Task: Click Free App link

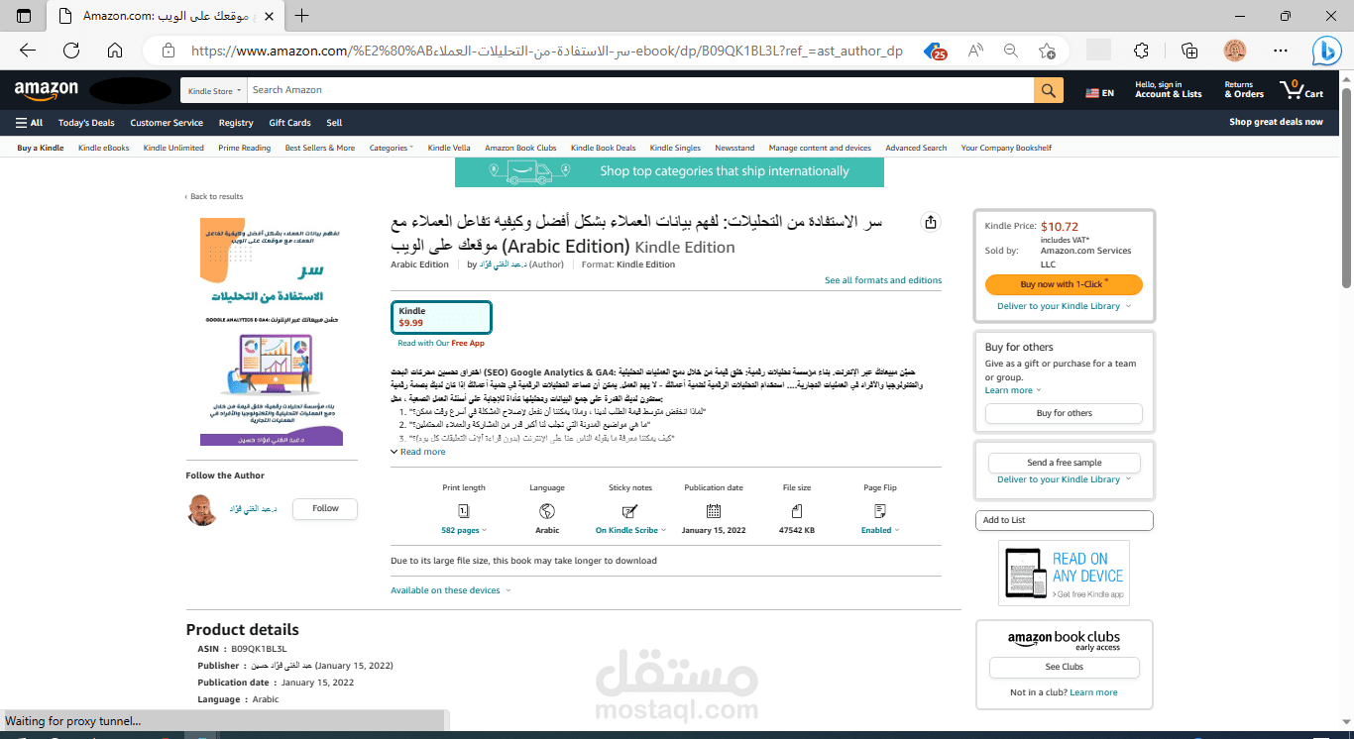Action: [x=468, y=344]
